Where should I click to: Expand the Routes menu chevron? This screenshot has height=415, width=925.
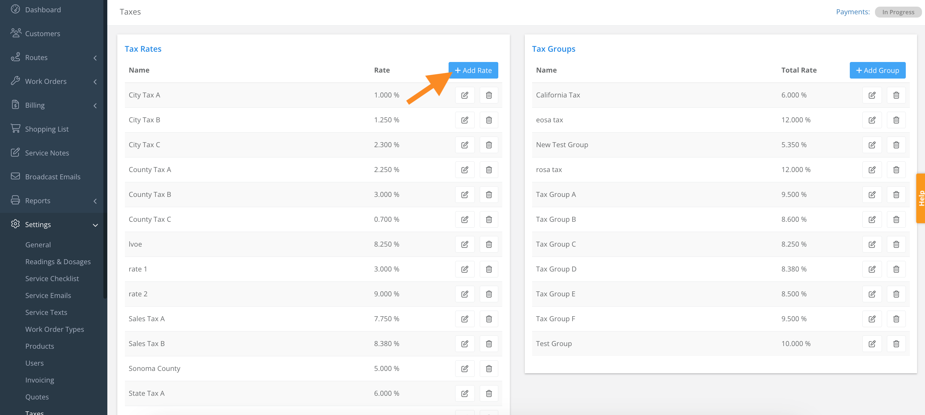point(95,58)
